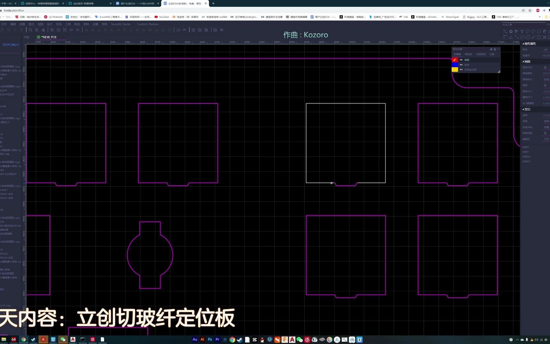This screenshot has height=344, width=550.
Task: Select the Text tool in PCB tools
Action: coord(522,32)
